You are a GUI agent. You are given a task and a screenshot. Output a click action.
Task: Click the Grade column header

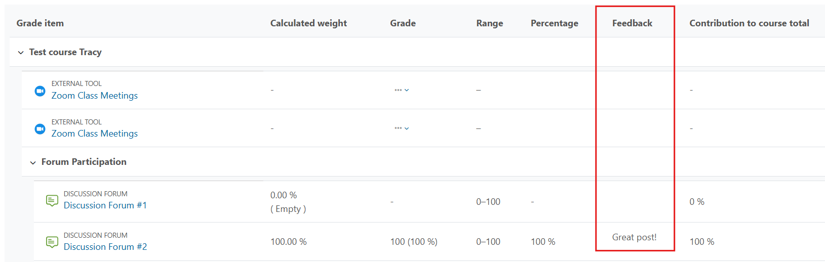[x=403, y=23]
